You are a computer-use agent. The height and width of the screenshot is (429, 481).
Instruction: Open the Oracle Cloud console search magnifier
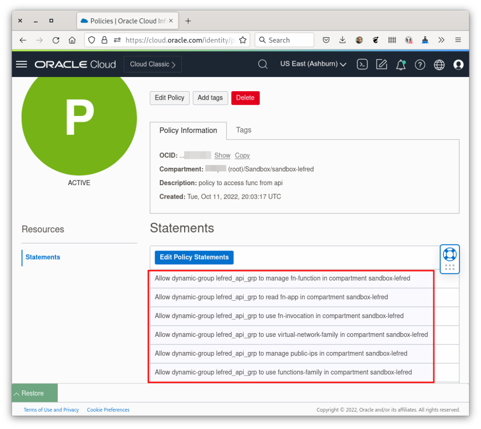click(263, 64)
